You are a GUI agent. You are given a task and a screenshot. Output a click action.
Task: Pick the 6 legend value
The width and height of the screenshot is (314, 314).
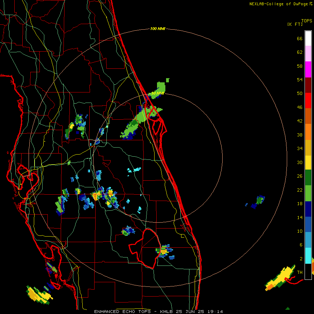(301, 245)
